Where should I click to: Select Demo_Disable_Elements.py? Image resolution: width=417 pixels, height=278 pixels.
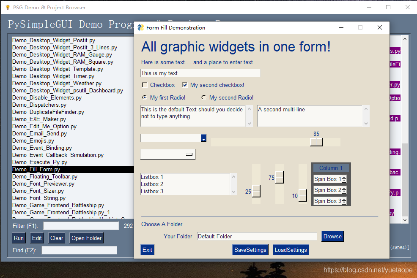pyautogui.click(x=73, y=97)
